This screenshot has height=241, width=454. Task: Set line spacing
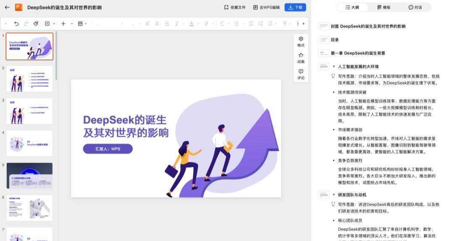click(x=270, y=23)
